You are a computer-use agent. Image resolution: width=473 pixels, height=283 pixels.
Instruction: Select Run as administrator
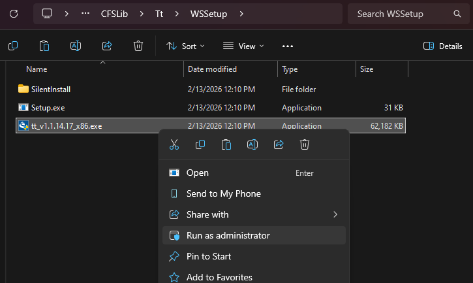228,235
